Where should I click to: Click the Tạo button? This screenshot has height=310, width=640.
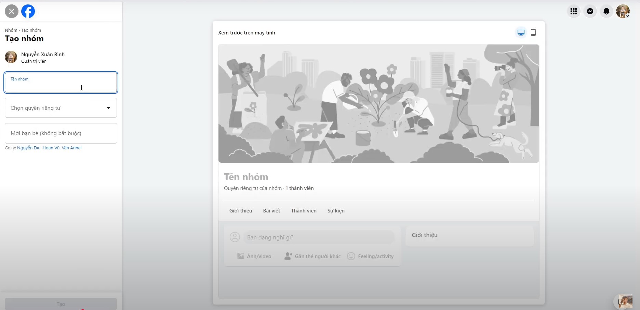61,304
